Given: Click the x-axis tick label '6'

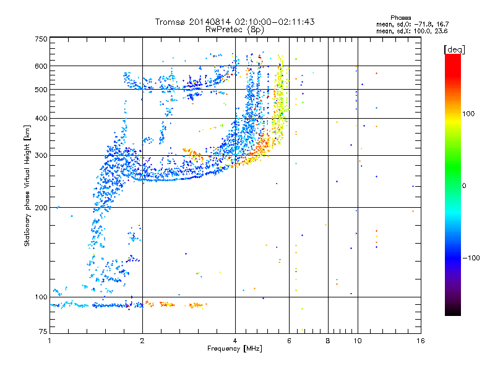Looking at the screenshot, I should tap(289, 341).
